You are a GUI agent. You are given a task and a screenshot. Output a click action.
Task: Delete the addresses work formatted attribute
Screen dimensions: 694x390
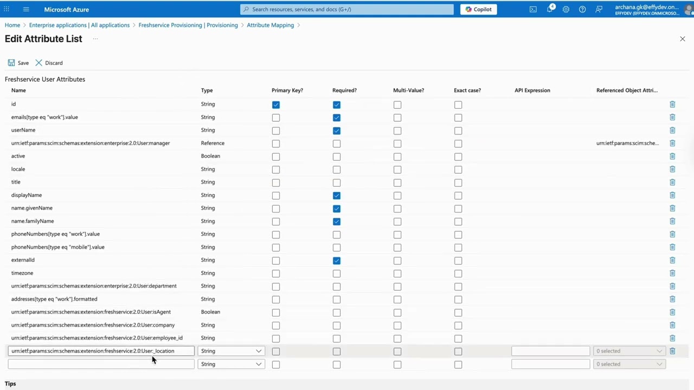pyautogui.click(x=672, y=299)
